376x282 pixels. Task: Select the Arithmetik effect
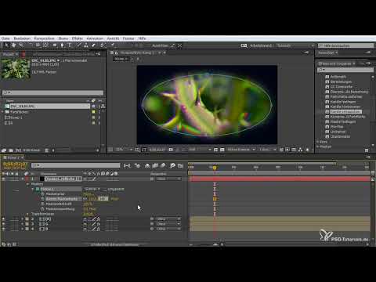click(338, 77)
